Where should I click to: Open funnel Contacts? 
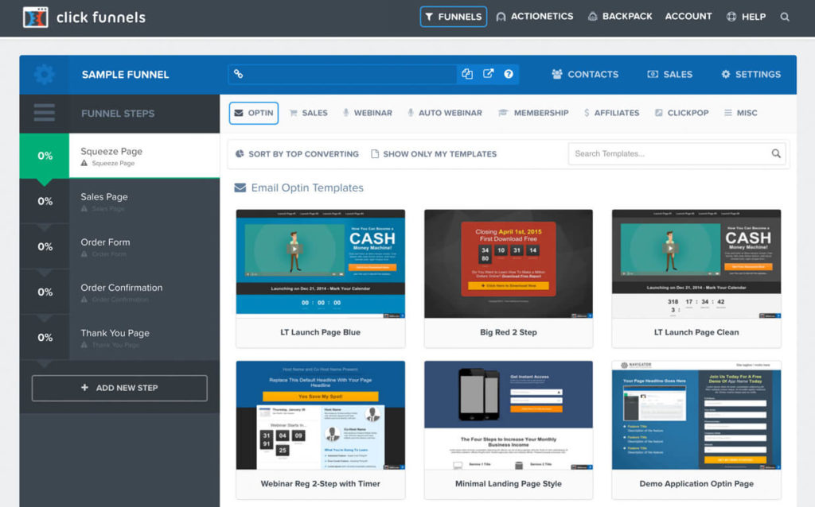tap(585, 74)
